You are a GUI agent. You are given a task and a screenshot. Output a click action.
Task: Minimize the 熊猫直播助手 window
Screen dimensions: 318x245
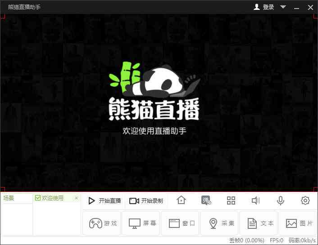(296, 8)
